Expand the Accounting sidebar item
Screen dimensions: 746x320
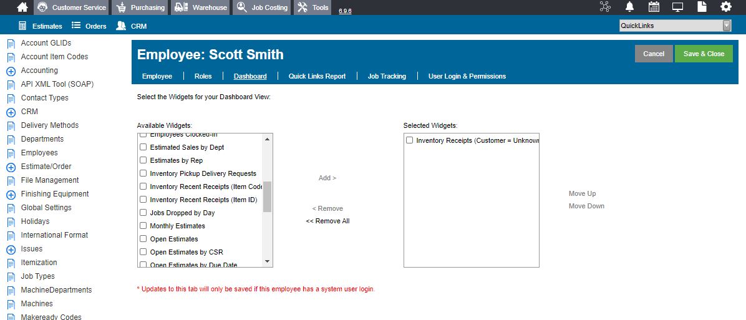tap(11, 71)
